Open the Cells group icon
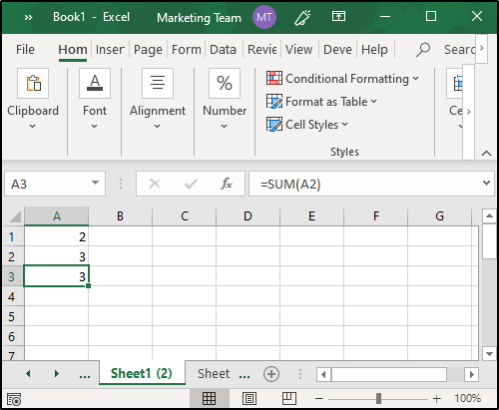The height and width of the screenshot is (410, 499). pos(454,83)
